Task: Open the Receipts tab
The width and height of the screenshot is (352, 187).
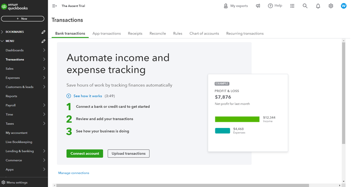Action: (x=135, y=33)
